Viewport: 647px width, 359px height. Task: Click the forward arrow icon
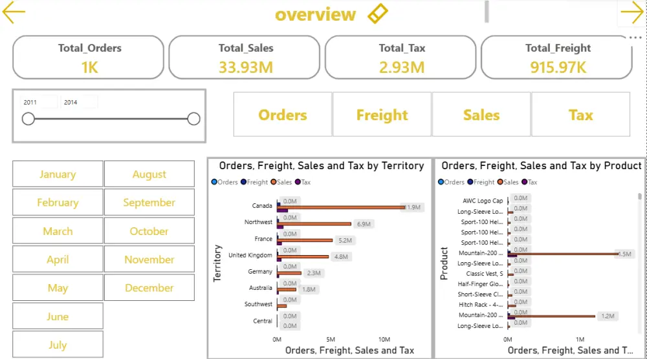point(631,12)
